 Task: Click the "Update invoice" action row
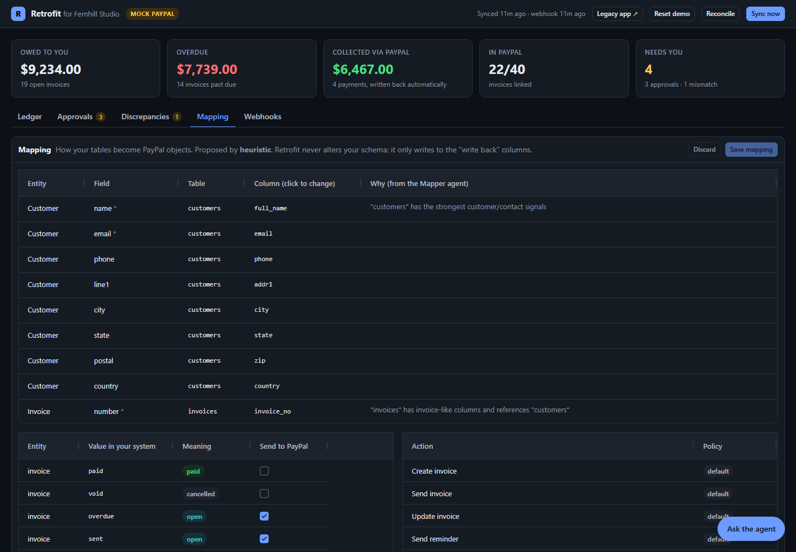[x=590, y=516]
